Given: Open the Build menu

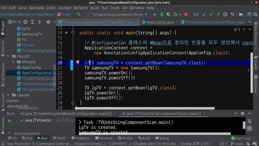Looking at the screenshot, I should pos(95,8).
